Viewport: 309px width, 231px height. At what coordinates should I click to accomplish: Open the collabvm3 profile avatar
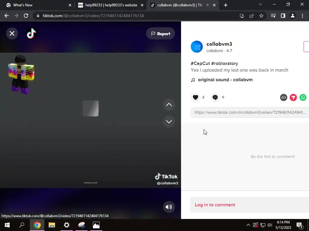197,47
